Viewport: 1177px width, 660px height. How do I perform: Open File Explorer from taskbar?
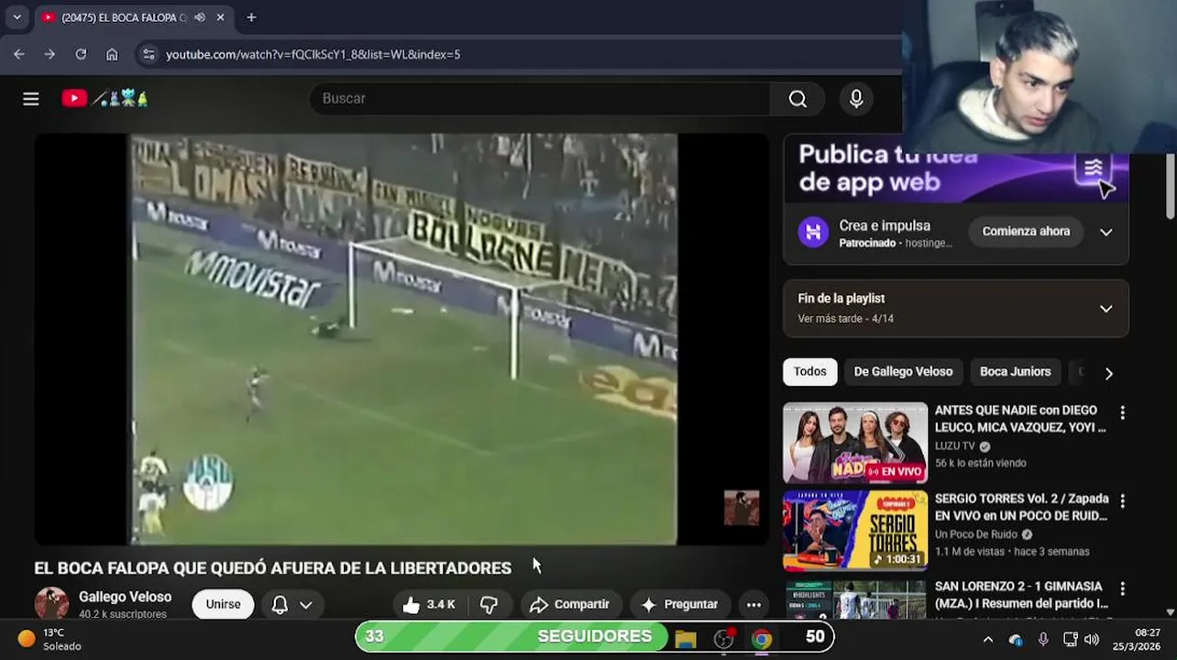[x=686, y=639]
